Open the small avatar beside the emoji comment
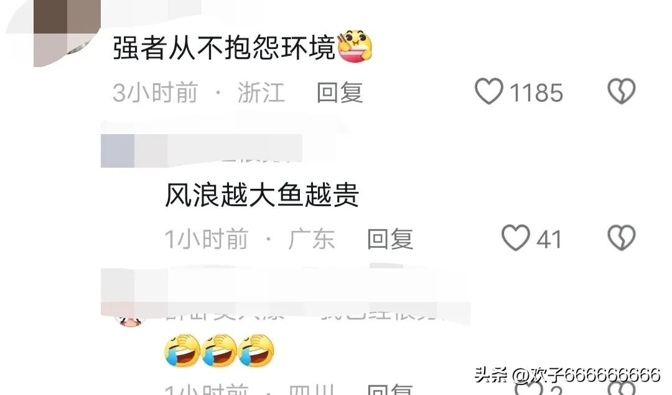Screen dimensions: 672x395 (130, 320)
